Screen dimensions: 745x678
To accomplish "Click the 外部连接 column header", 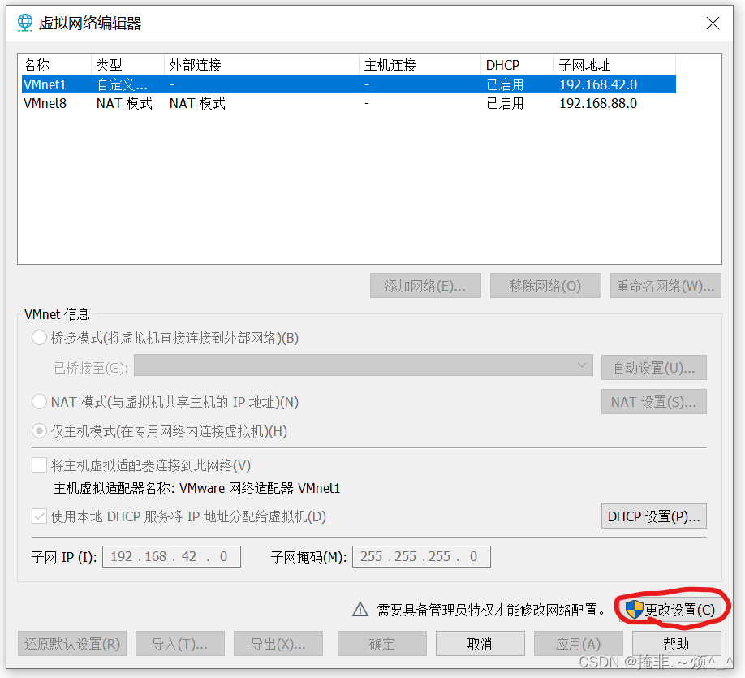I will [261, 65].
